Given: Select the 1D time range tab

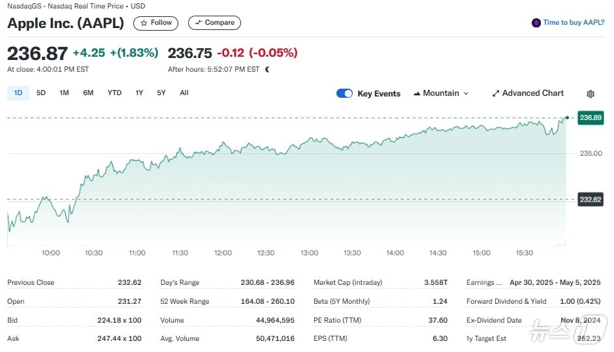Looking at the screenshot, I should (18, 93).
